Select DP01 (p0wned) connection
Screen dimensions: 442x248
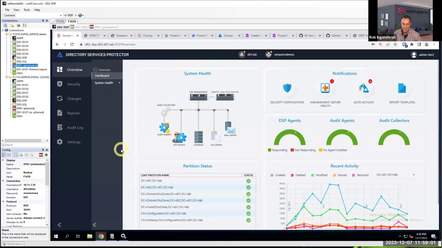pos(26,108)
